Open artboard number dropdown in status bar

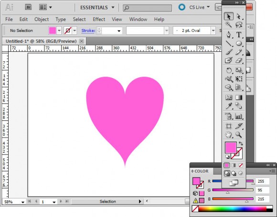point(54,202)
